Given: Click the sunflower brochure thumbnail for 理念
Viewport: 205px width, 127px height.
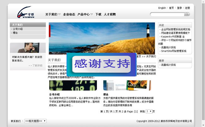Looking at the screenshot, I should pos(127,85).
